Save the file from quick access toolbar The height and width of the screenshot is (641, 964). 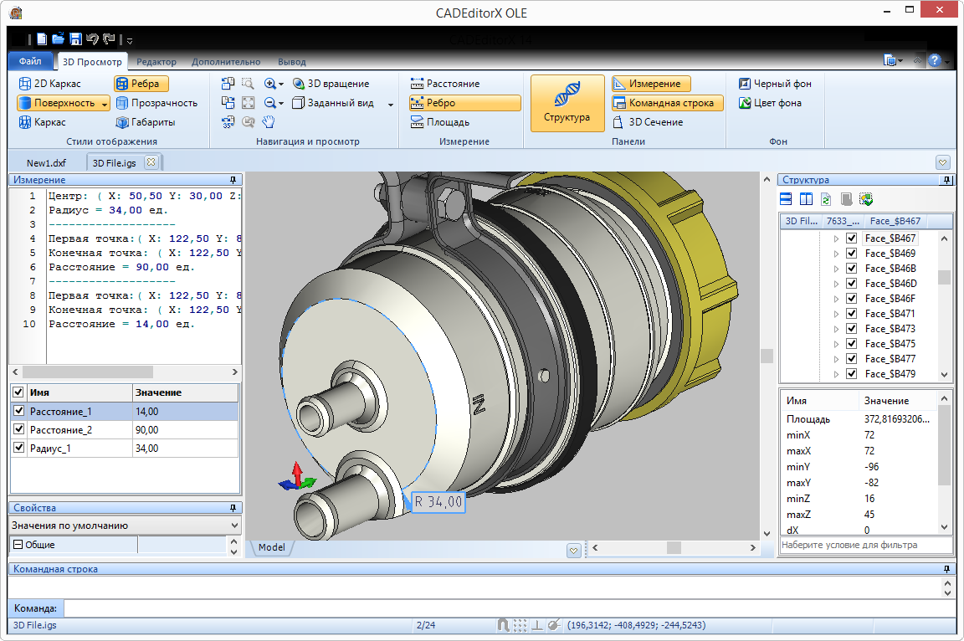[x=75, y=39]
